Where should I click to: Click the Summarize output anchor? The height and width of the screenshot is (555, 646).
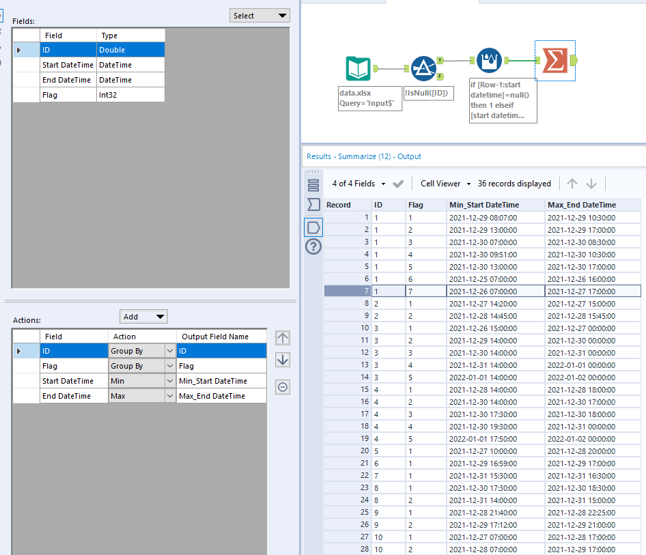coord(574,61)
